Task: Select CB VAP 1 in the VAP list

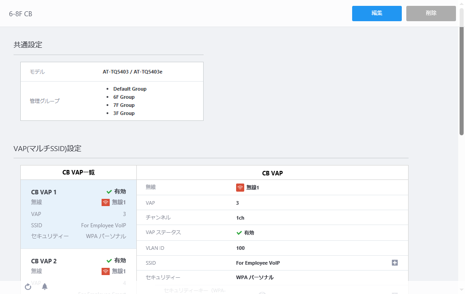Action: pos(79,214)
